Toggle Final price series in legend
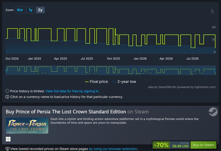The height and width of the screenshot is (151, 221). [96, 81]
